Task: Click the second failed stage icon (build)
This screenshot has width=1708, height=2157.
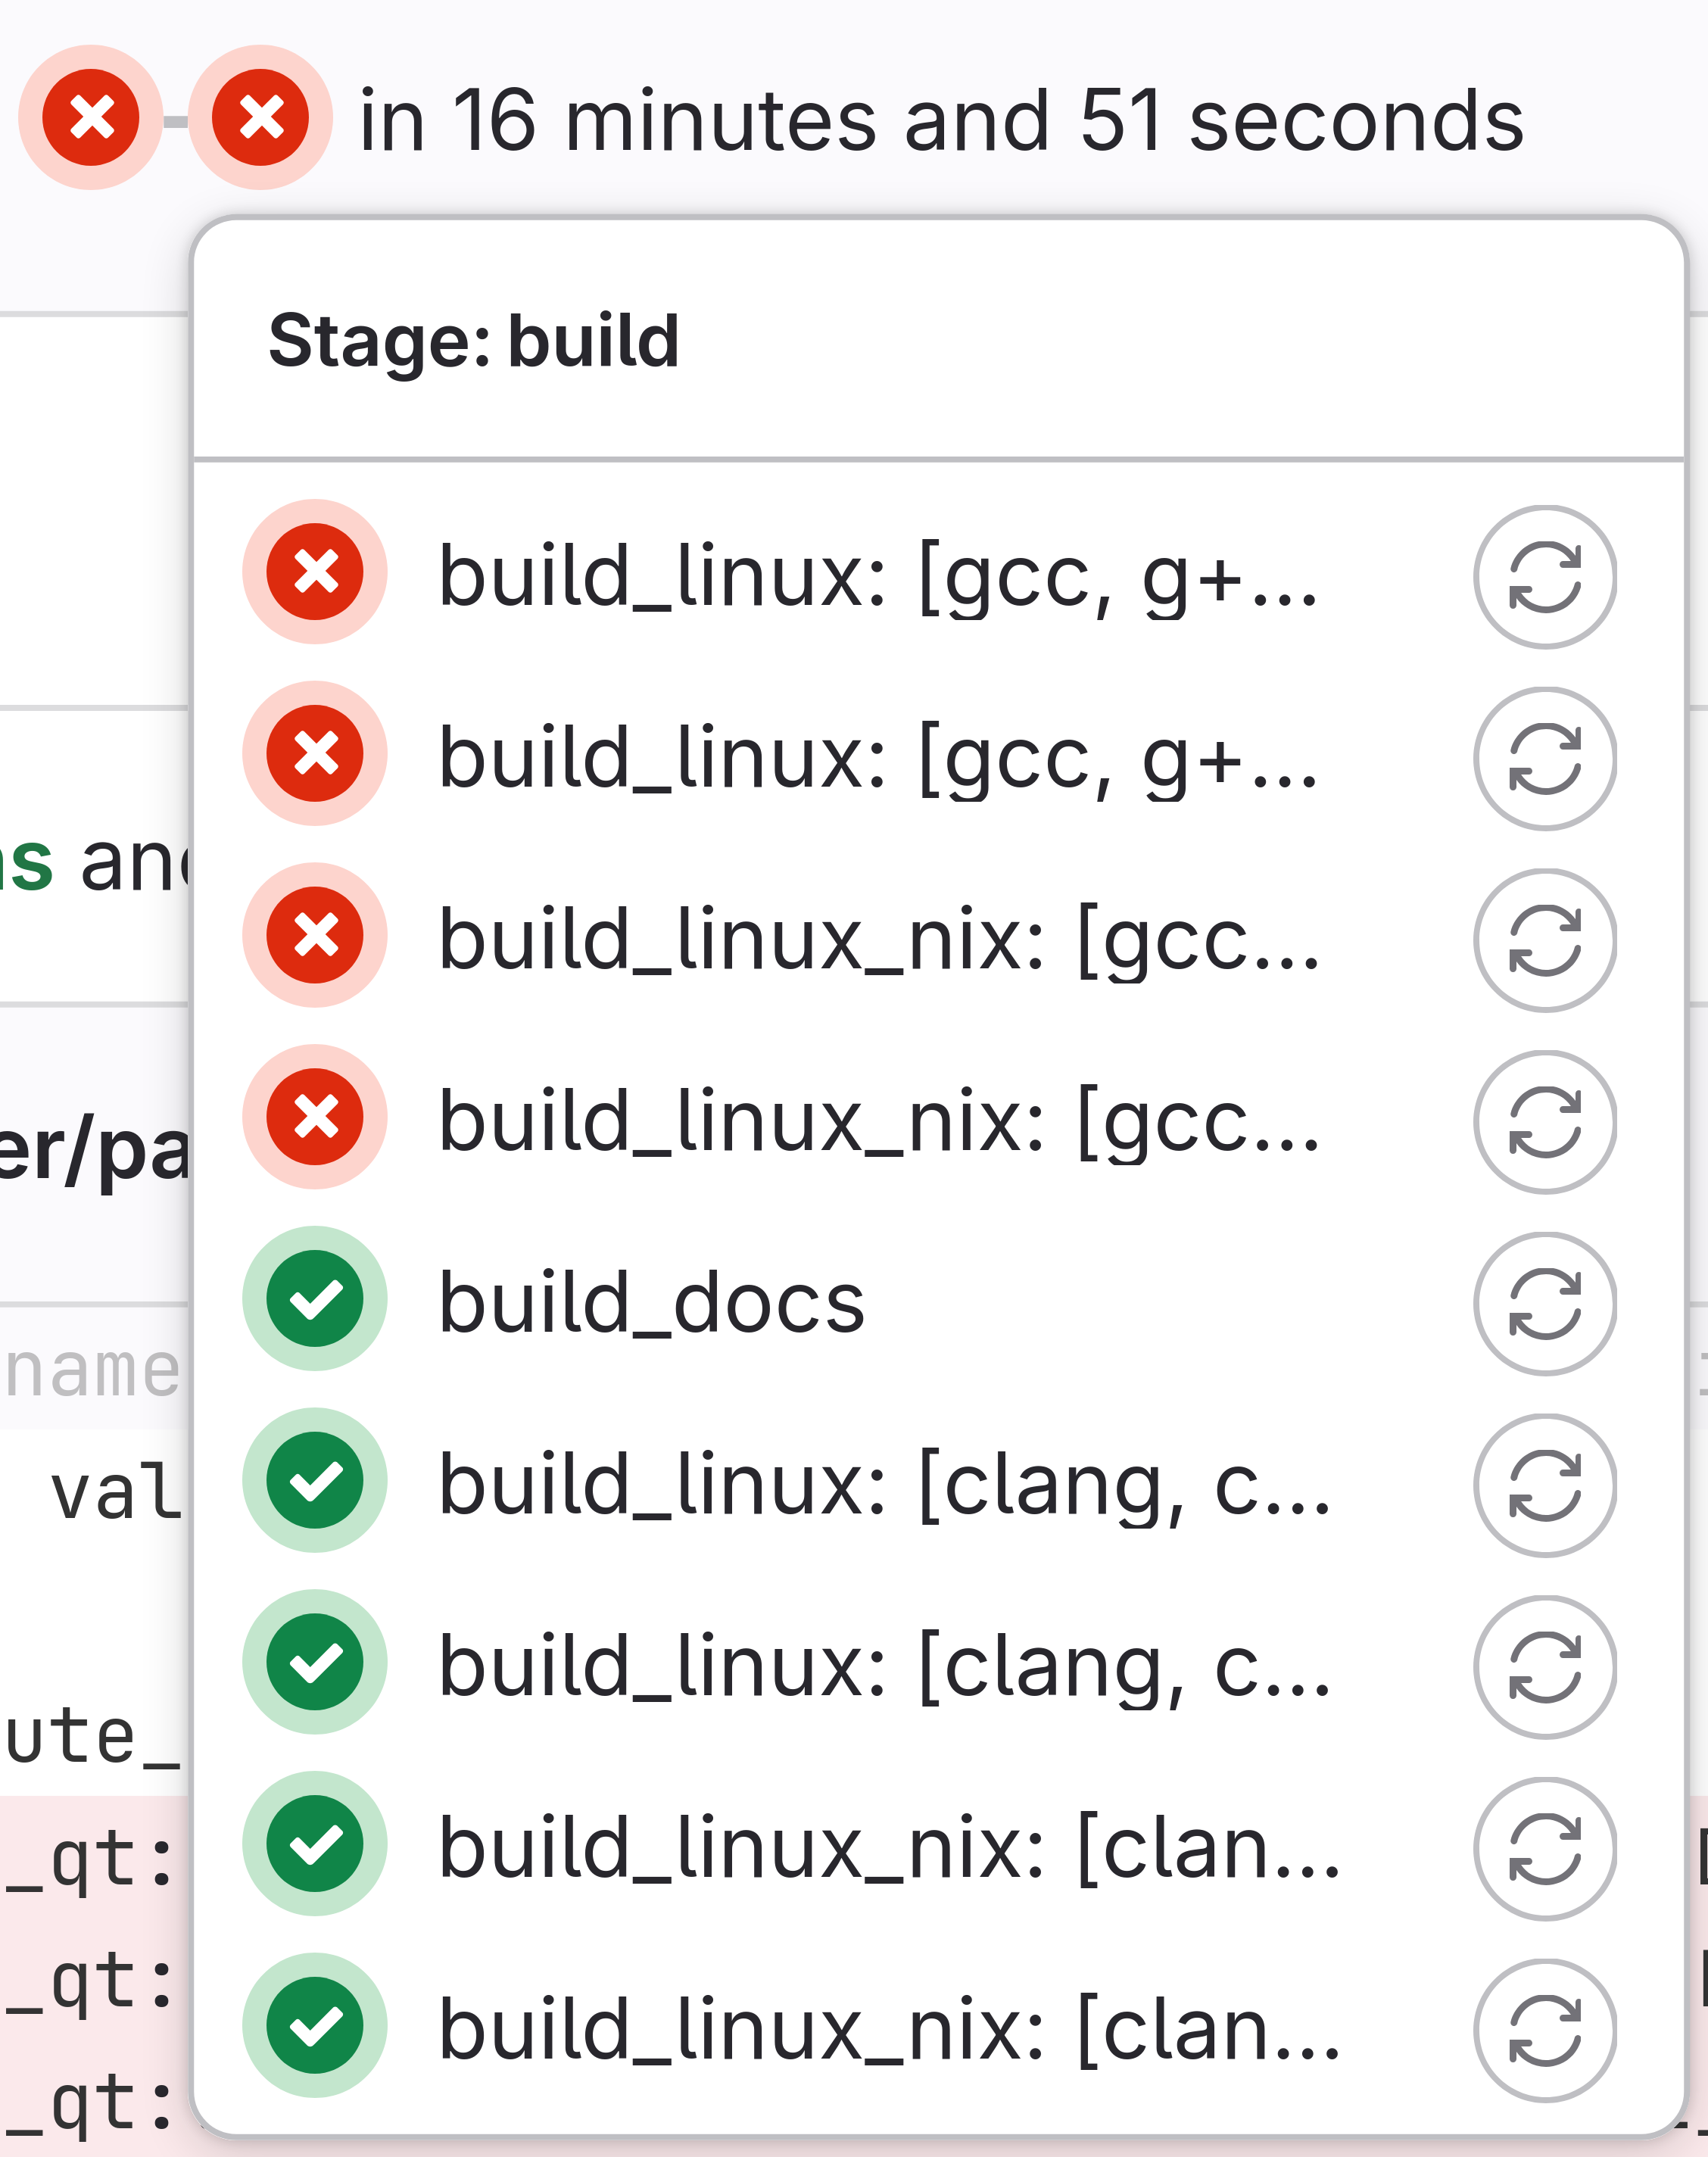Action: tap(261, 118)
